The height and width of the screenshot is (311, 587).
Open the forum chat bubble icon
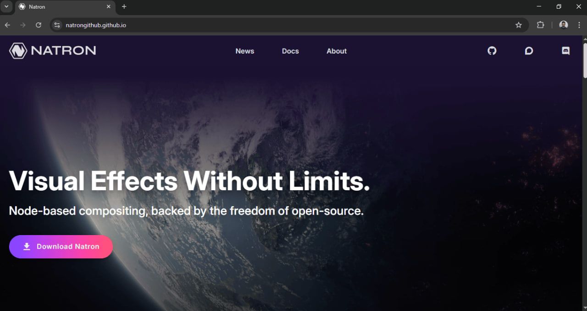[x=529, y=51]
